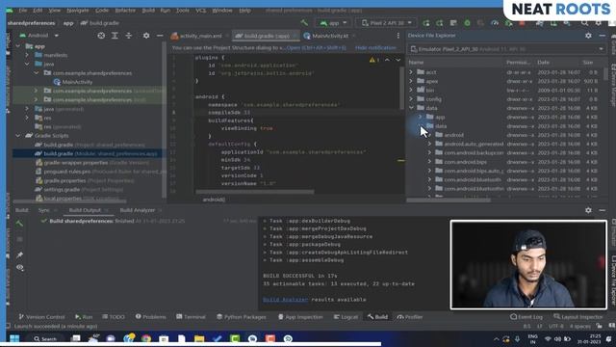Click the Make Project hammer icon in toolbar
Image resolution: width=616 pixels, height=347 pixels.
tap(304, 23)
